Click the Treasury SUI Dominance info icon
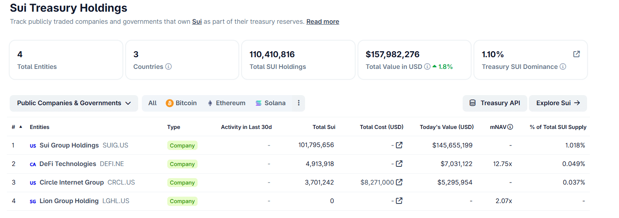619x218 pixels. 563,66
